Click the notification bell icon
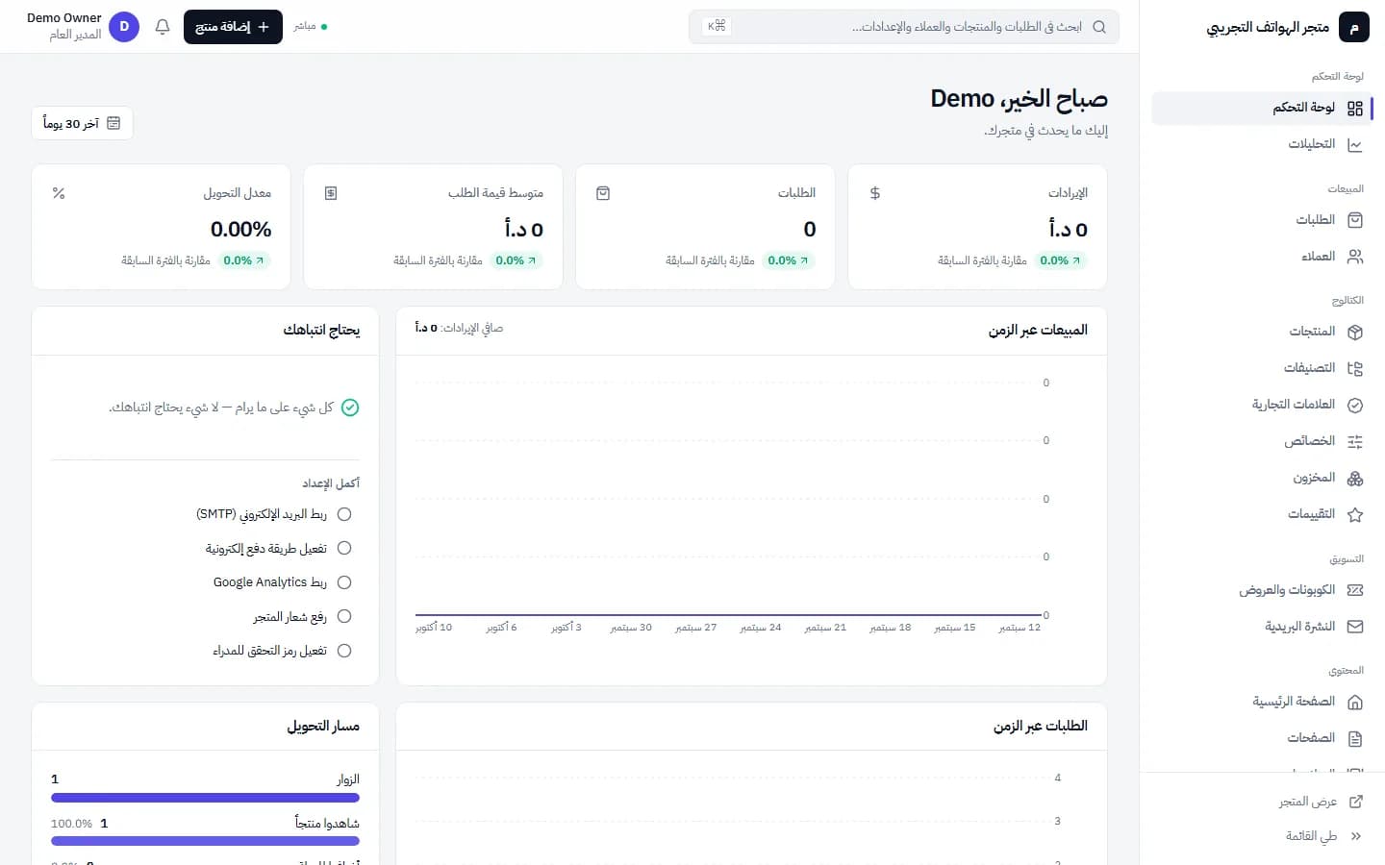The height and width of the screenshot is (865, 1385). [163, 27]
